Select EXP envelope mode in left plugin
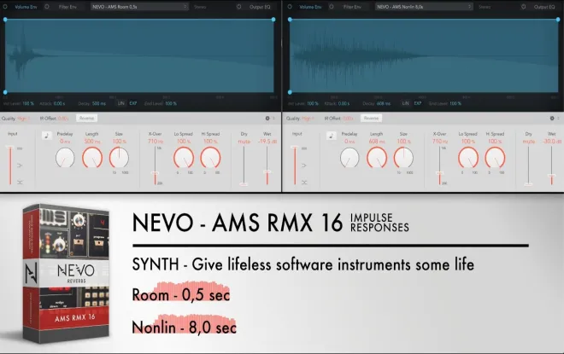 [133, 103]
